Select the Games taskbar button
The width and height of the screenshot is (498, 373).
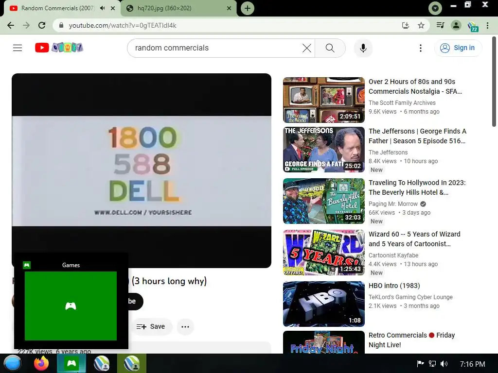pyautogui.click(x=71, y=363)
